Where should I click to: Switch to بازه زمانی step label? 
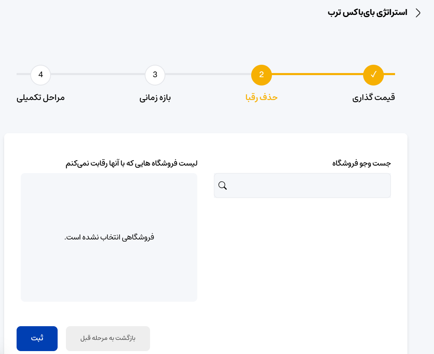click(x=155, y=98)
